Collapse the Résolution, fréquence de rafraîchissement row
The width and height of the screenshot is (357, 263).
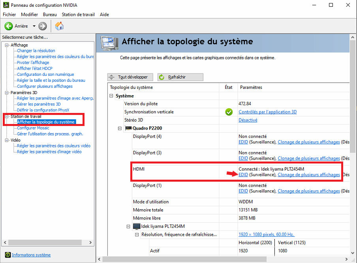pos(137,235)
